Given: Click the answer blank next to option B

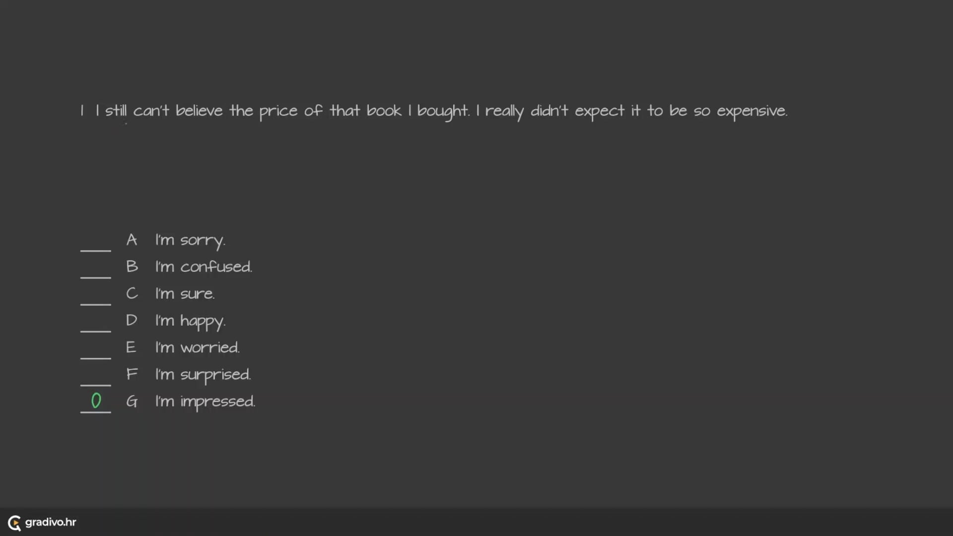Looking at the screenshot, I should click(x=95, y=271).
